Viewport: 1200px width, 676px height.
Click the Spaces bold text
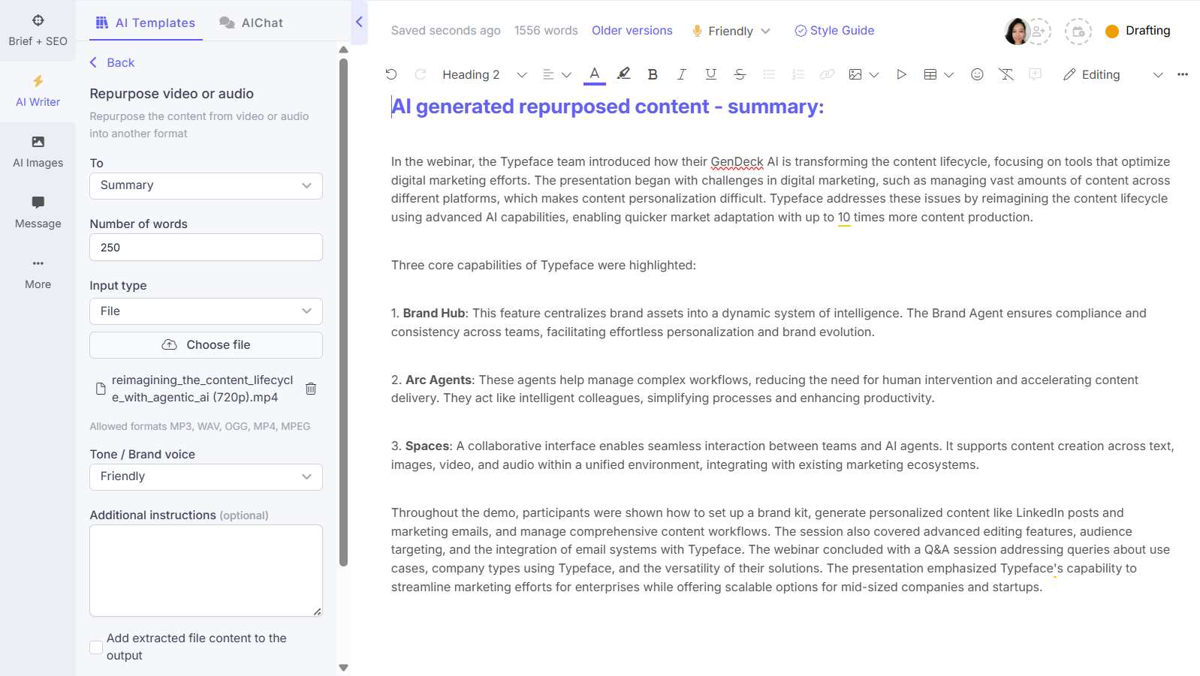(427, 446)
